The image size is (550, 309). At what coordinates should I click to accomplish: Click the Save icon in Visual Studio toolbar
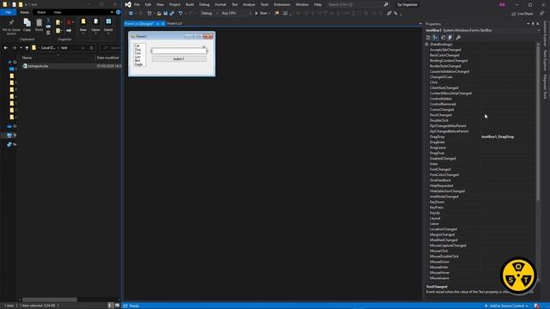coord(166,14)
